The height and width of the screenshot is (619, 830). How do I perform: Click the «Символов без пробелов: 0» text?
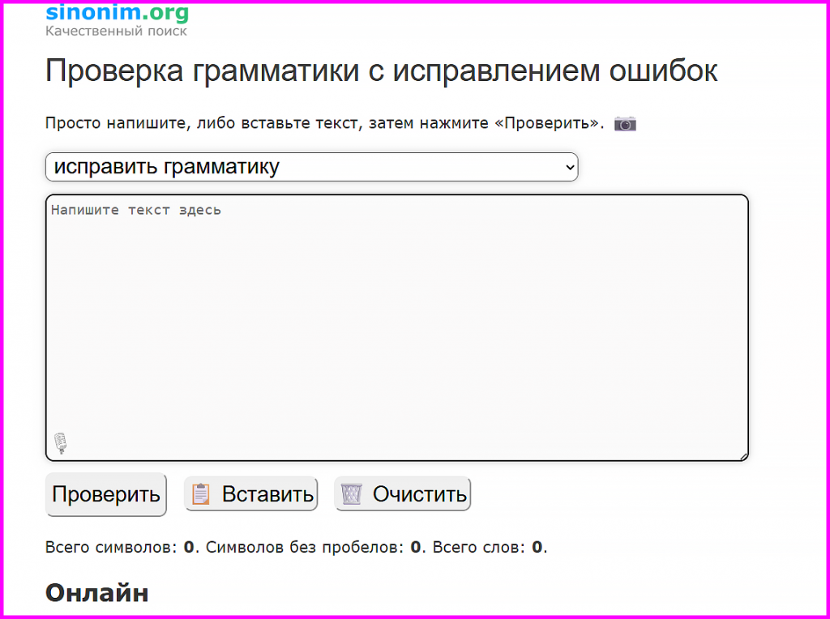[313, 547]
